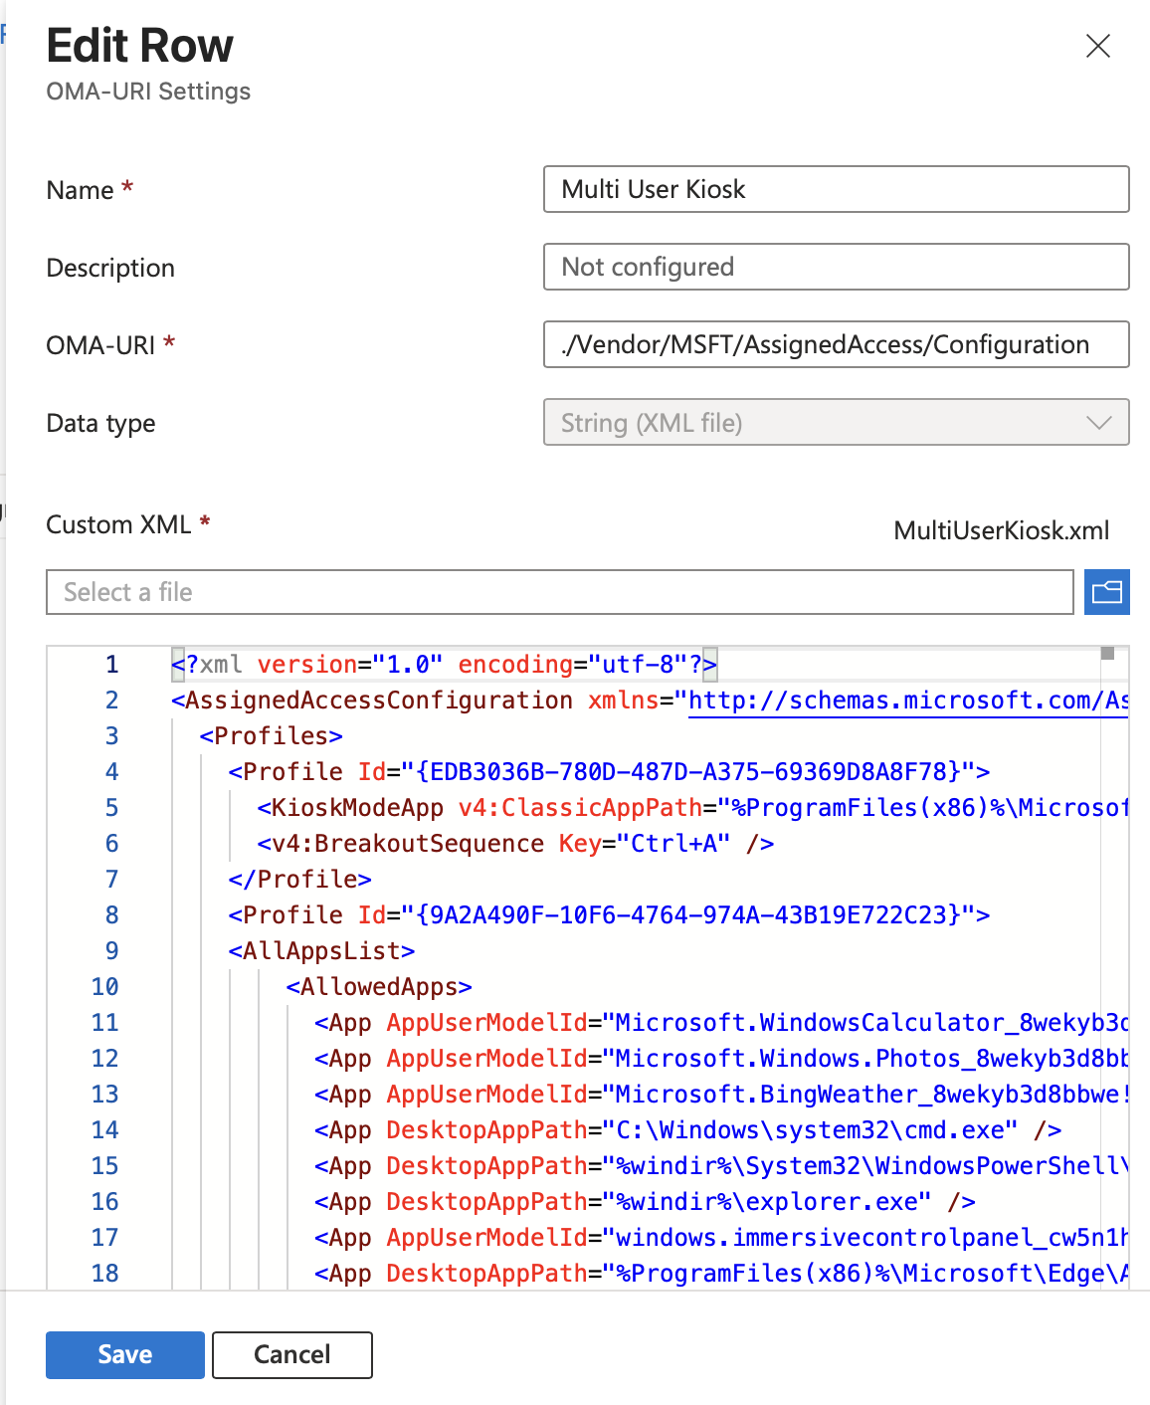This screenshot has height=1405, width=1150.
Task: Click the Profiles tag on line 3
Action: coord(271,736)
